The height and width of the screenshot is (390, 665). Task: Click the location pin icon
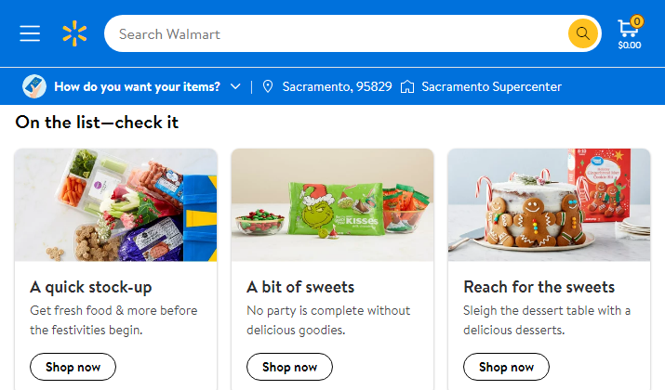tap(268, 86)
